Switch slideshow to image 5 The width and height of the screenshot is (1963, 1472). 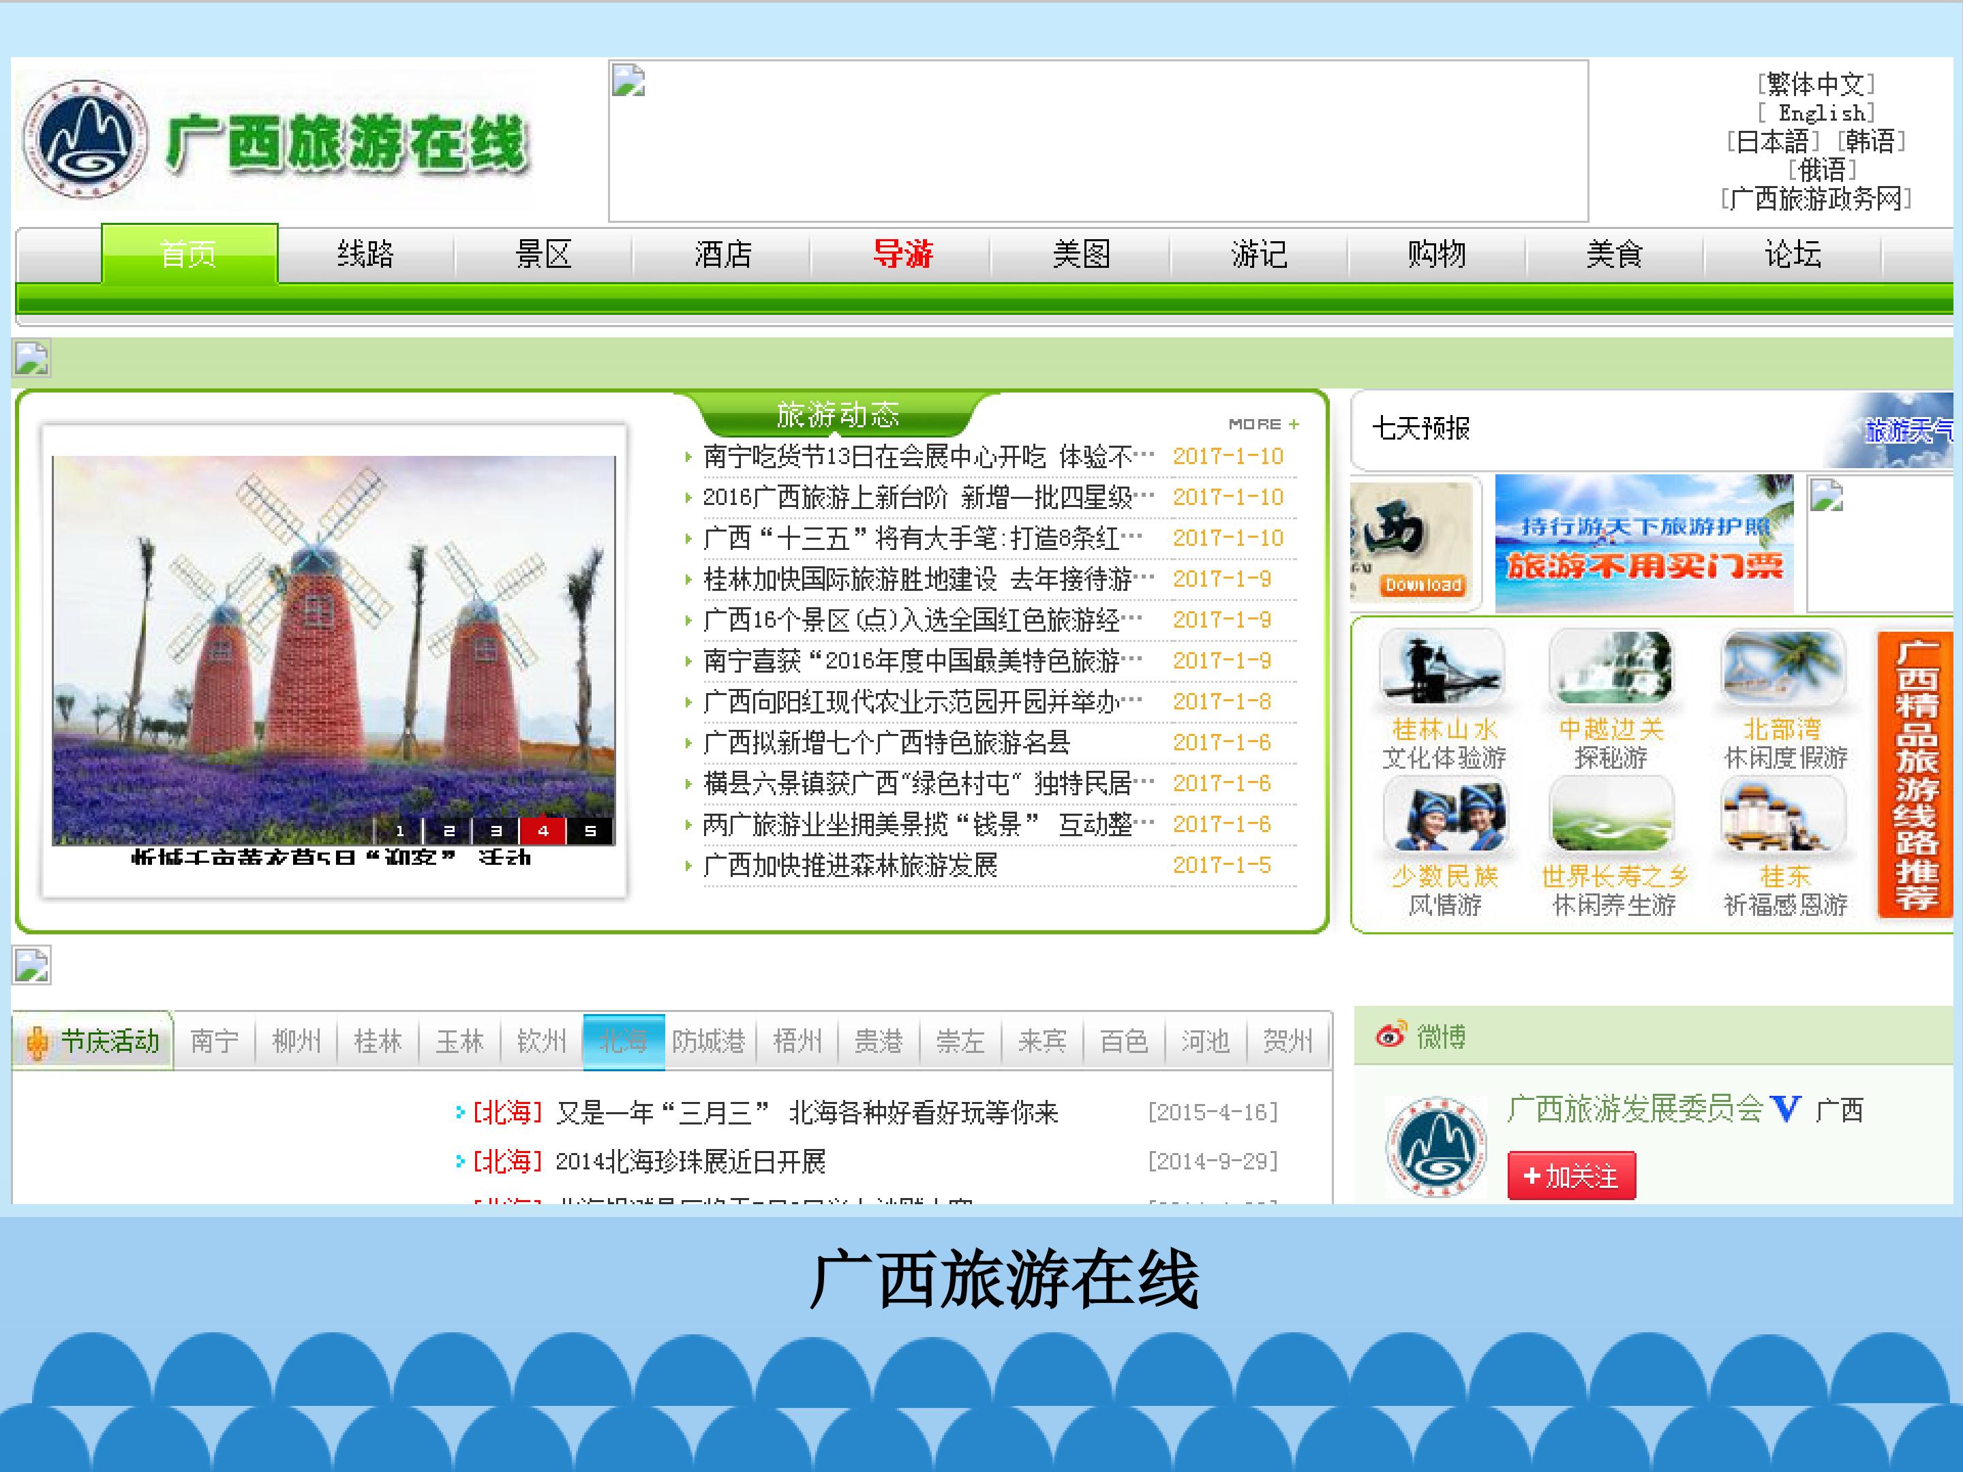590,831
